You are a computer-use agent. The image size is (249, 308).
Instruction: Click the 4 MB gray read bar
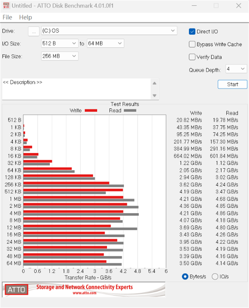tap(81, 214)
